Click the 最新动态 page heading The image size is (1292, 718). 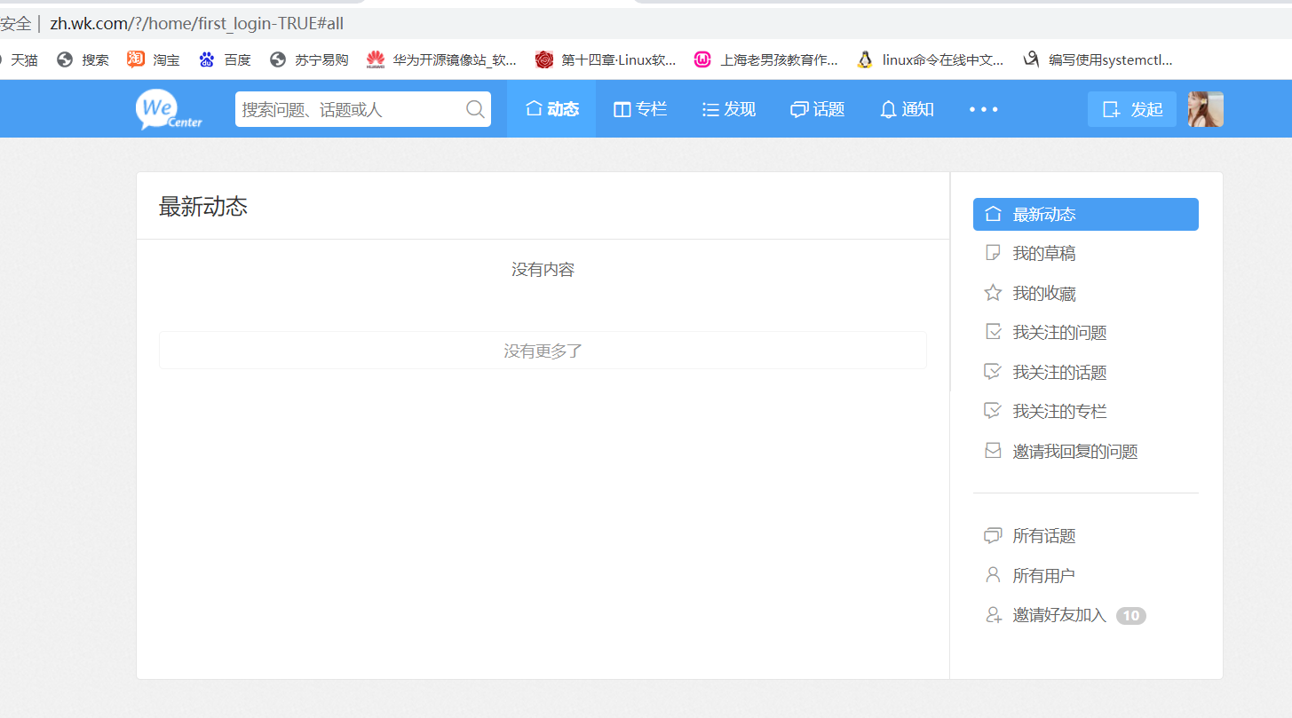[x=203, y=207]
